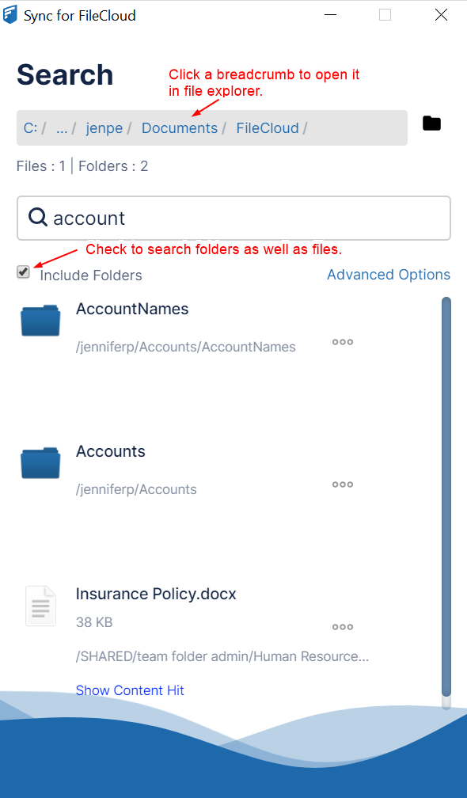This screenshot has height=798, width=467.
Task: Open the FileCloud breadcrumb
Action: point(269,127)
